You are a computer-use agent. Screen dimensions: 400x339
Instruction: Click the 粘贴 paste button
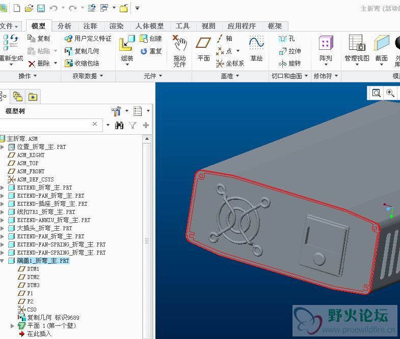click(39, 51)
